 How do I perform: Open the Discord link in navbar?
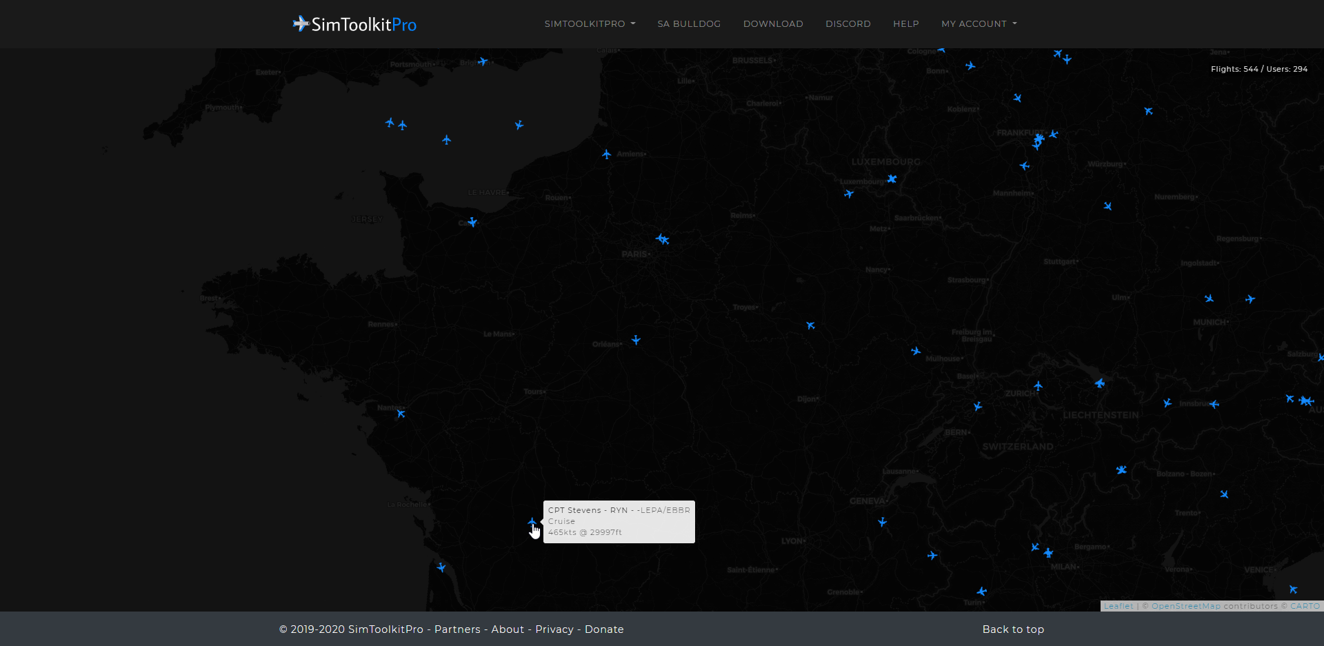(x=847, y=24)
